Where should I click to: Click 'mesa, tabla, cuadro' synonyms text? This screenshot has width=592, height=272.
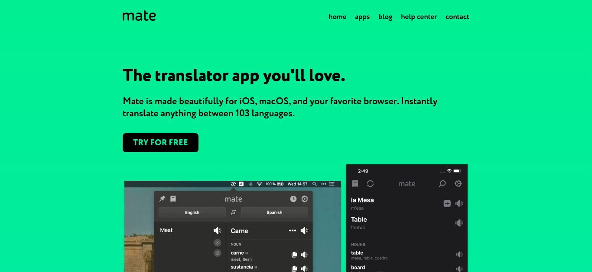pyautogui.click(x=369, y=258)
